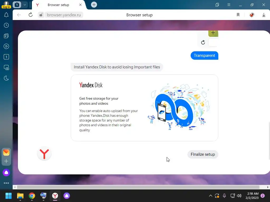Click the Yandex Disk logo heading
Screen dimensions: 270x202
point(91,85)
